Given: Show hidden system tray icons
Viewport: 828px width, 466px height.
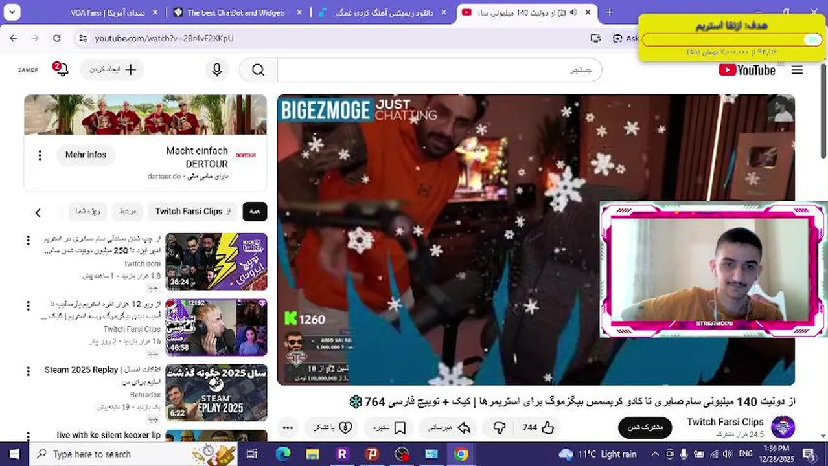Looking at the screenshot, I should pyautogui.click(x=655, y=454).
